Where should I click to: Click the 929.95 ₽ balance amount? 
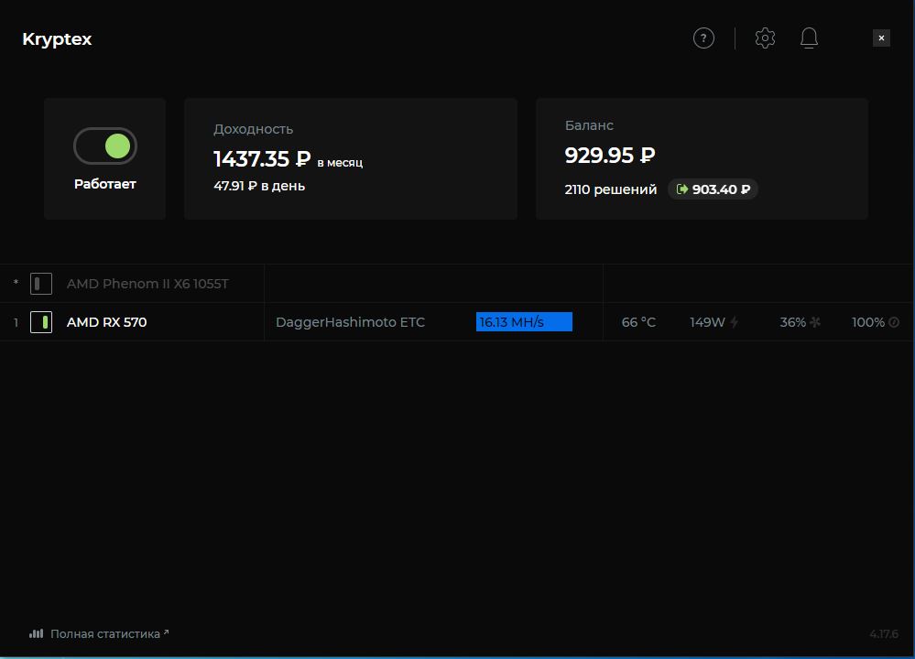pos(610,155)
